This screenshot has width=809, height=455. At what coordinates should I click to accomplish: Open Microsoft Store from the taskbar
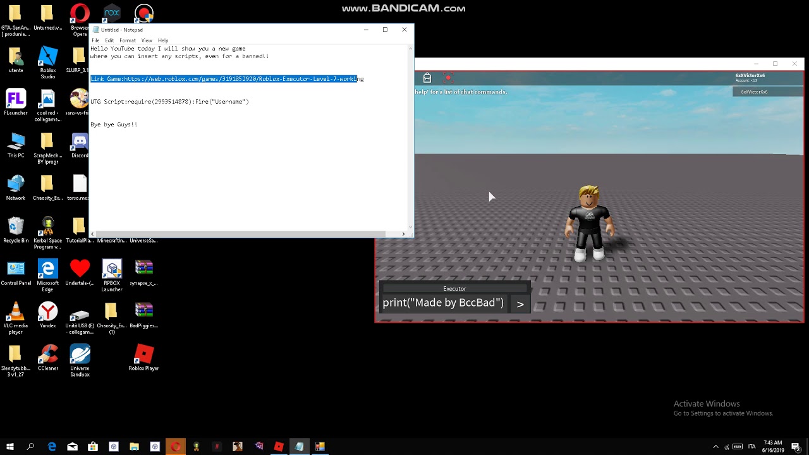coord(93,446)
